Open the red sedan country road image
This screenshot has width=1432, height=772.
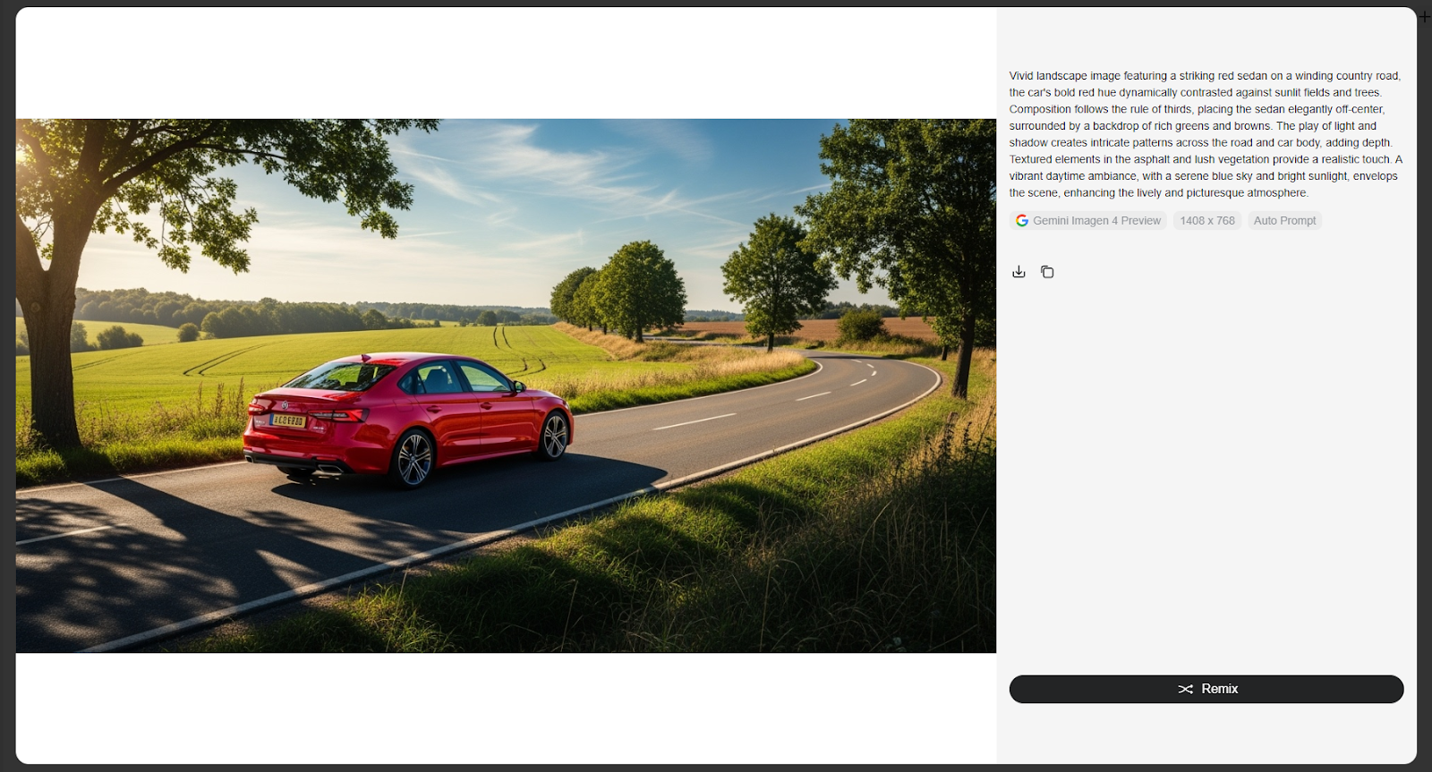point(506,386)
